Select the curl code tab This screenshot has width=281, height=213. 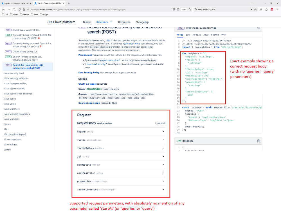click(x=188, y=35)
